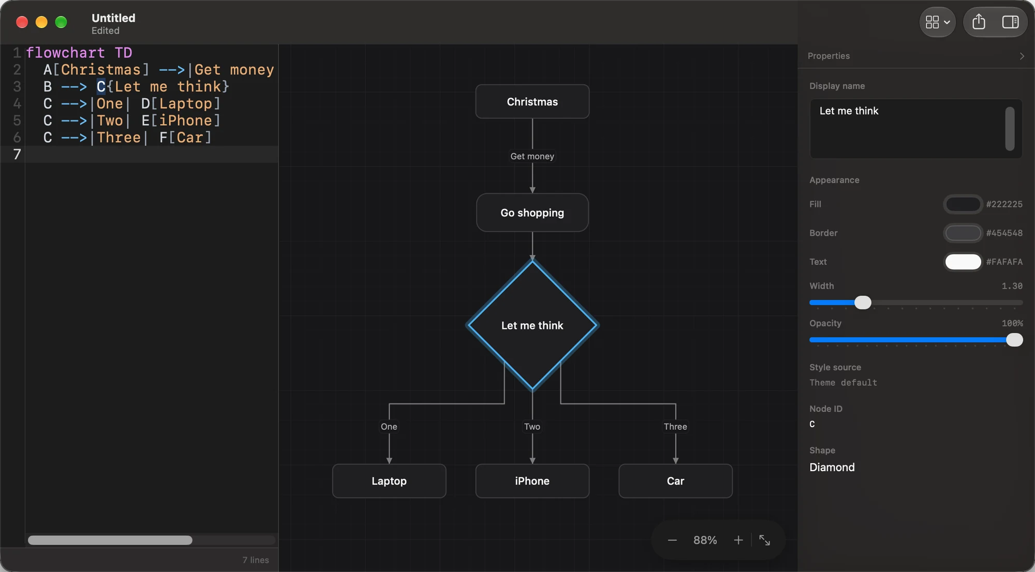Viewport: 1035px width, 572px height.
Task: Click 'A[Christmas]' on code line 2
Action: [x=96, y=70]
